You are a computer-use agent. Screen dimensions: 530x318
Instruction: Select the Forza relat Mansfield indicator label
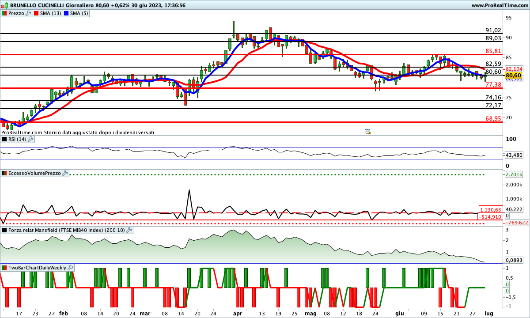67,230
